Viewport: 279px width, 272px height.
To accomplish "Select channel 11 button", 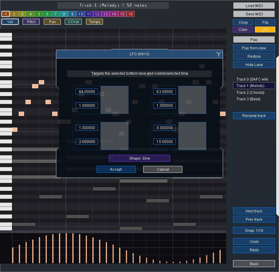I will point(89,14).
